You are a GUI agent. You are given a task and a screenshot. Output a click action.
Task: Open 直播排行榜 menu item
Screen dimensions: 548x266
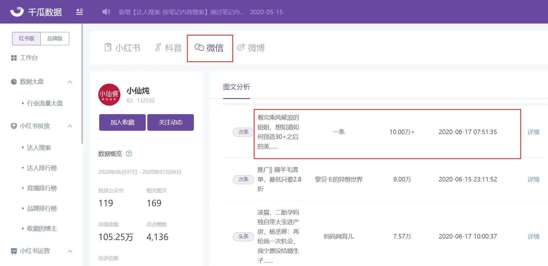pos(42,188)
